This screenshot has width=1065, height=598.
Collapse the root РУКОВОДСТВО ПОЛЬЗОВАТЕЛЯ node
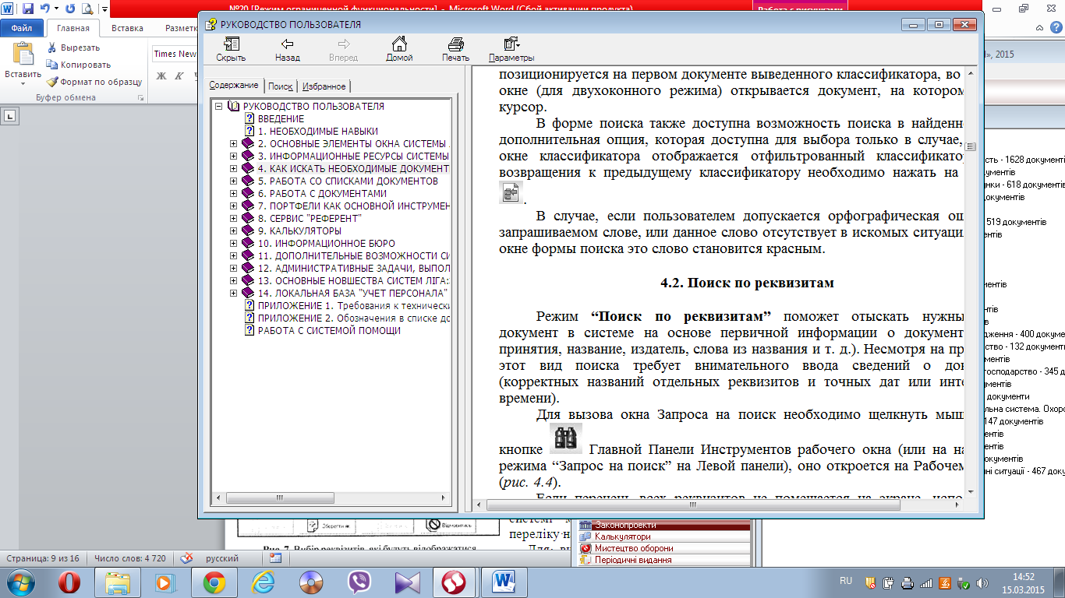220,107
